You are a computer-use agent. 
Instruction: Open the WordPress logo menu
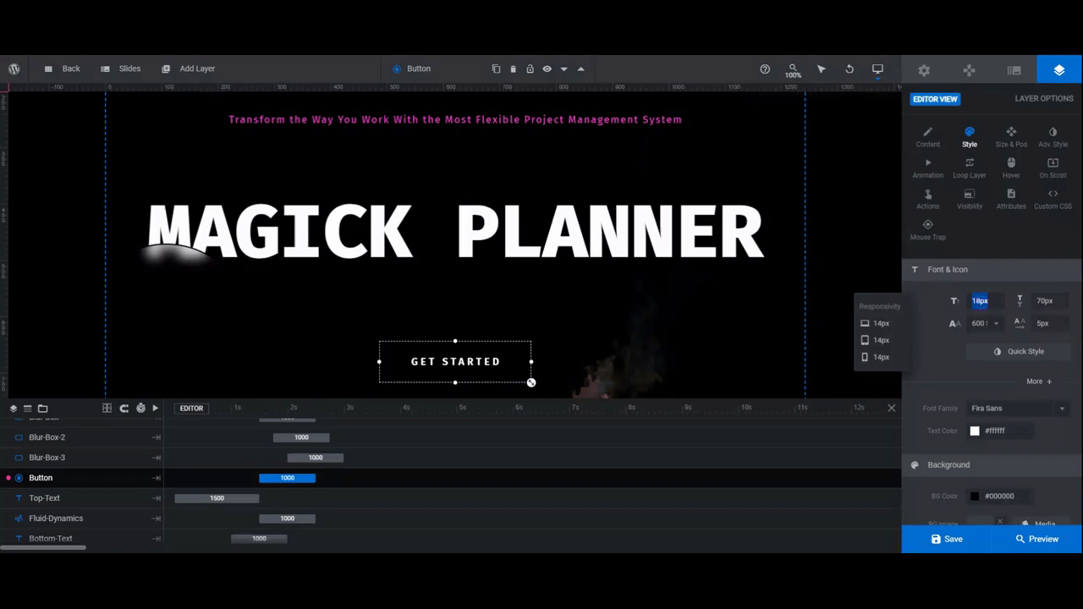pyautogui.click(x=14, y=69)
